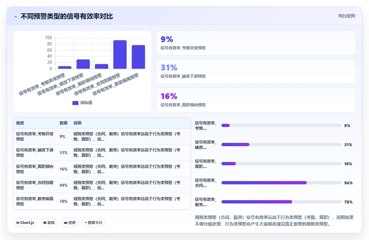Viewport: 369px width, 240px height.
Task: Click the Chart.js tag chip
Action: (x=25, y=223)
